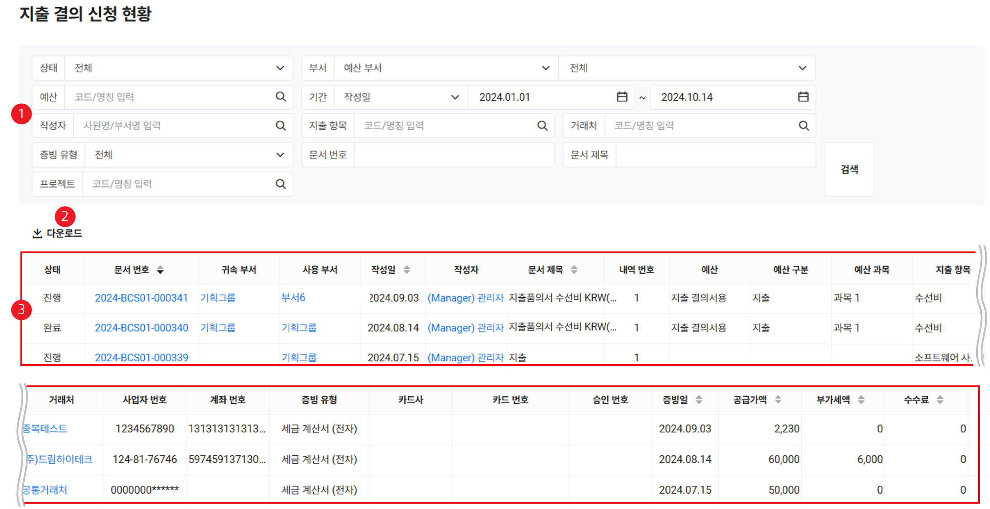Viewport: 990px width, 509px height.
Task: Expand the 상태 dropdown
Action: (x=280, y=68)
